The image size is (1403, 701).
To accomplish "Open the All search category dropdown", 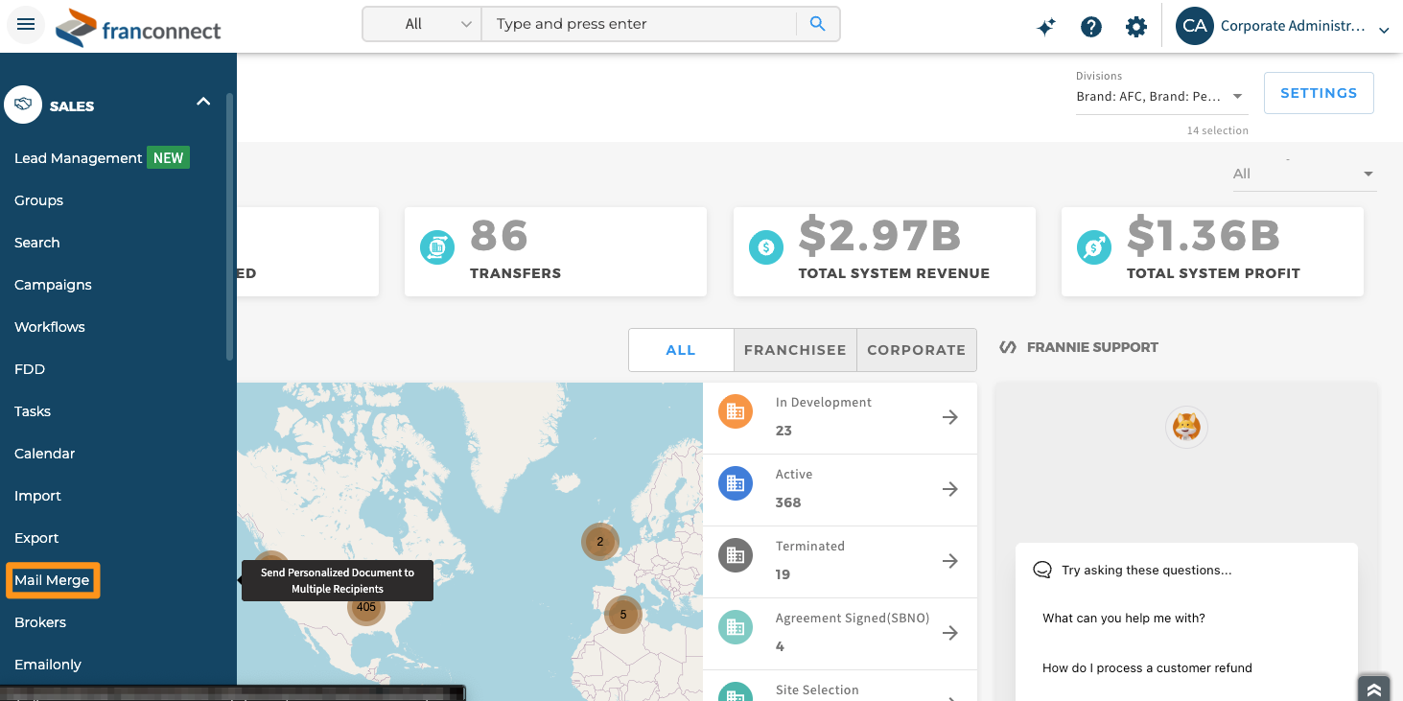I will 422,24.
